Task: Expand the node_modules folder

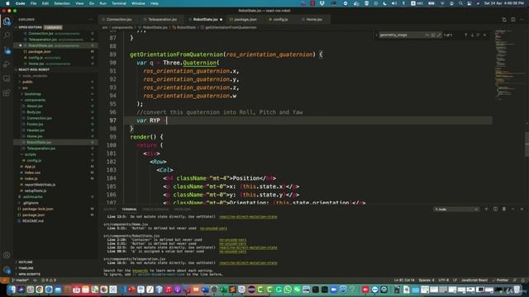Action: [x=35, y=76]
